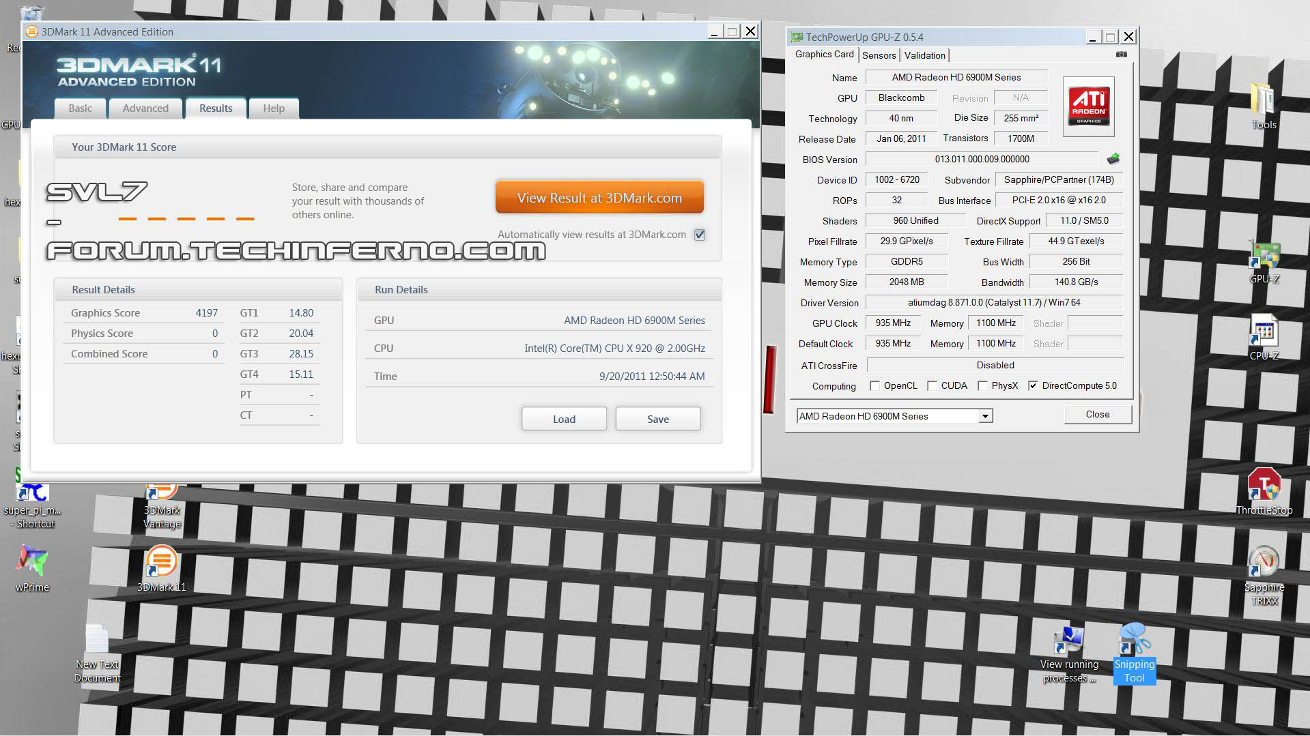The image size is (1310, 736).
Task: Click the Physics Score row
Action: pyautogui.click(x=144, y=334)
